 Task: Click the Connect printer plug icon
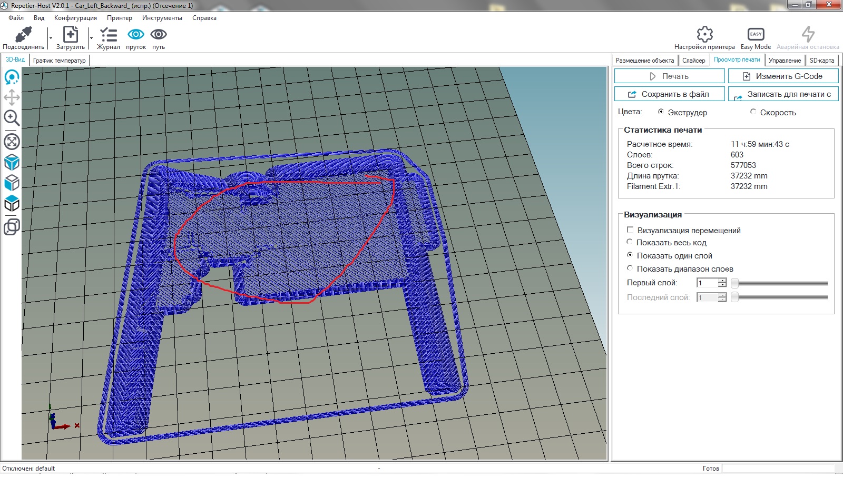coord(23,35)
